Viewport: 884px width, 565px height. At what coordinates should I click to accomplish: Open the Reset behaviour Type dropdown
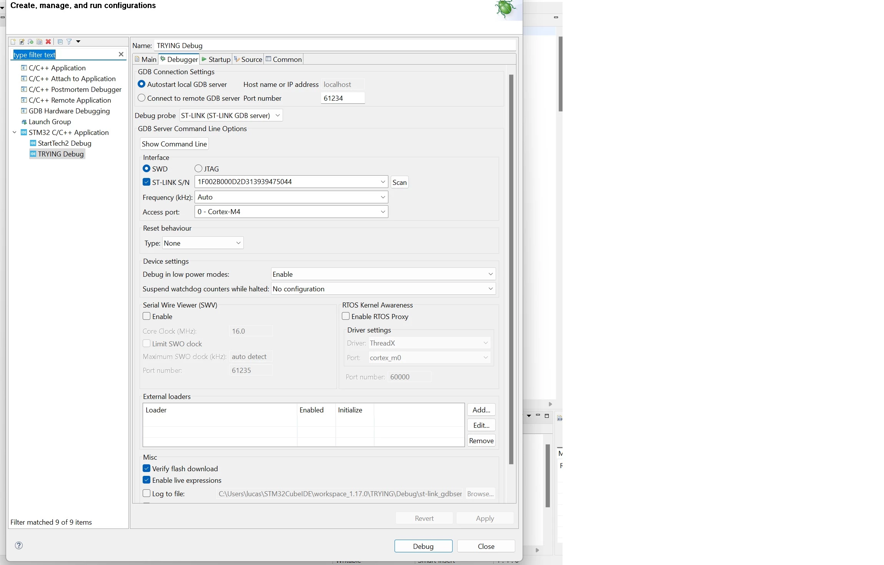tap(203, 243)
